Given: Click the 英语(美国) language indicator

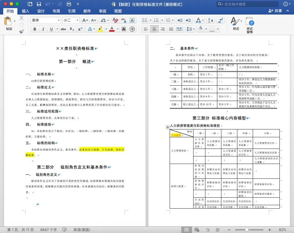Looking at the screenshot, I should coord(82,230).
